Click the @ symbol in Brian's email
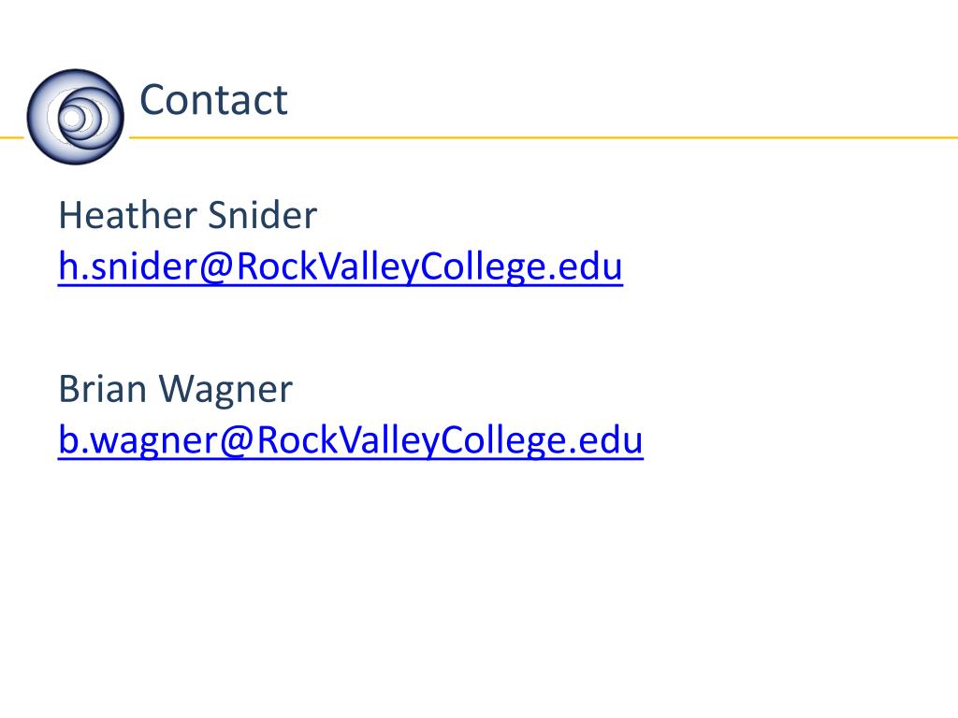The height and width of the screenshot is (718, 958). 236,441
